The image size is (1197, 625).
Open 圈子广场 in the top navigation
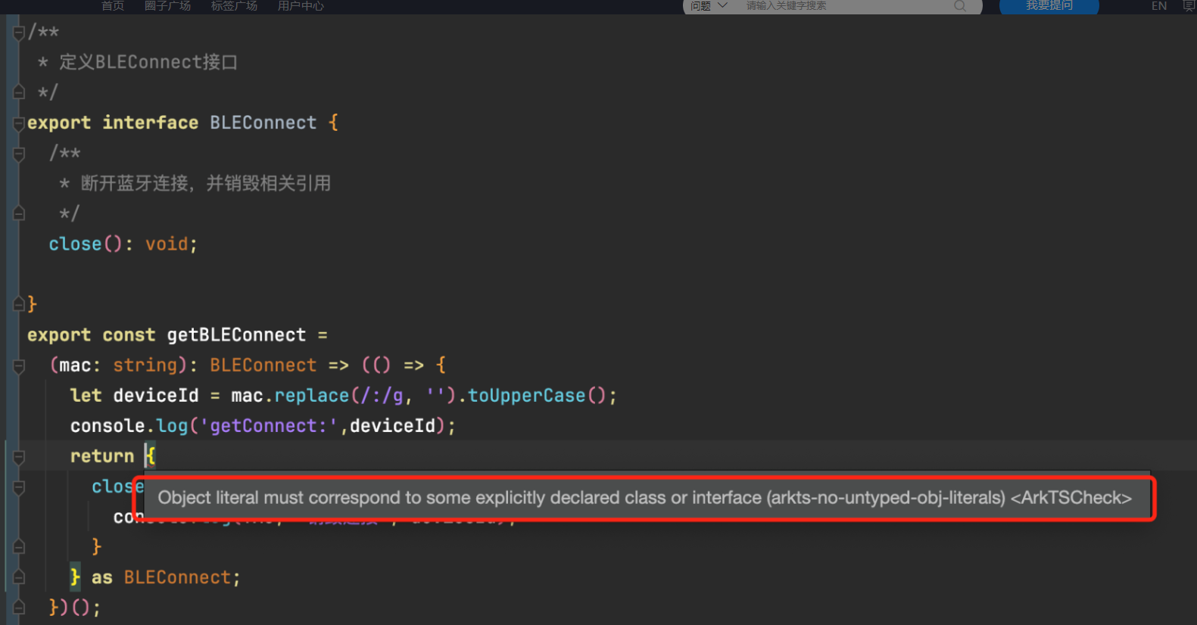[167, 5]
